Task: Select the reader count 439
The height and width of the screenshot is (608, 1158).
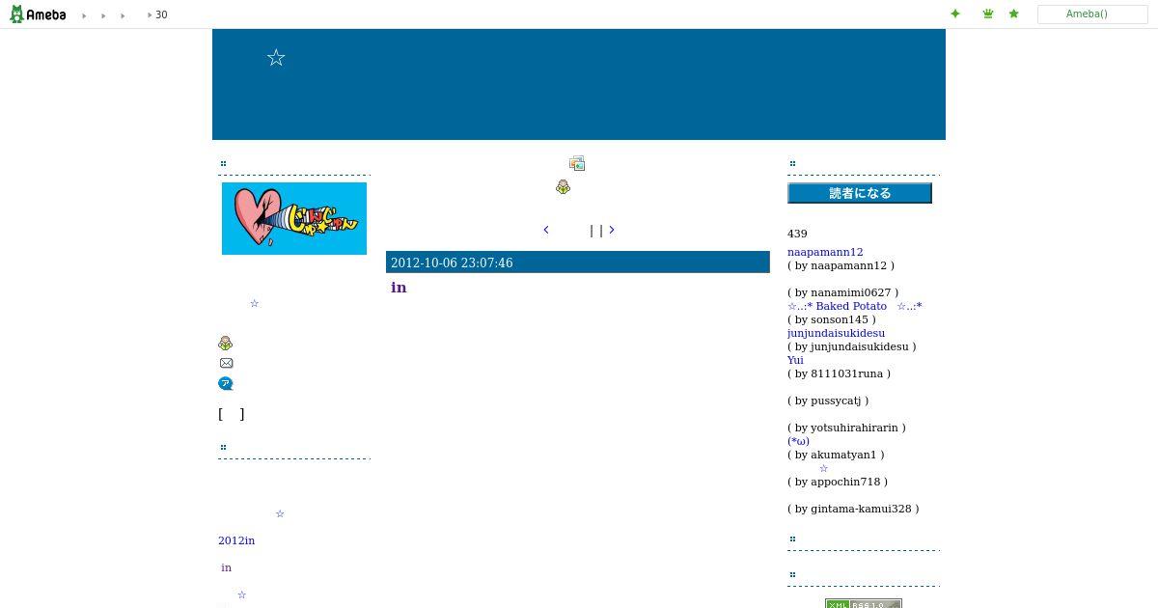Action: [797, 234]
